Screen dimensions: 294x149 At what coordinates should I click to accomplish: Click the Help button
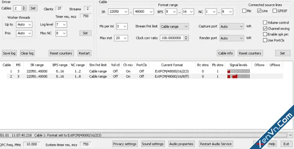tap(272, 144)
